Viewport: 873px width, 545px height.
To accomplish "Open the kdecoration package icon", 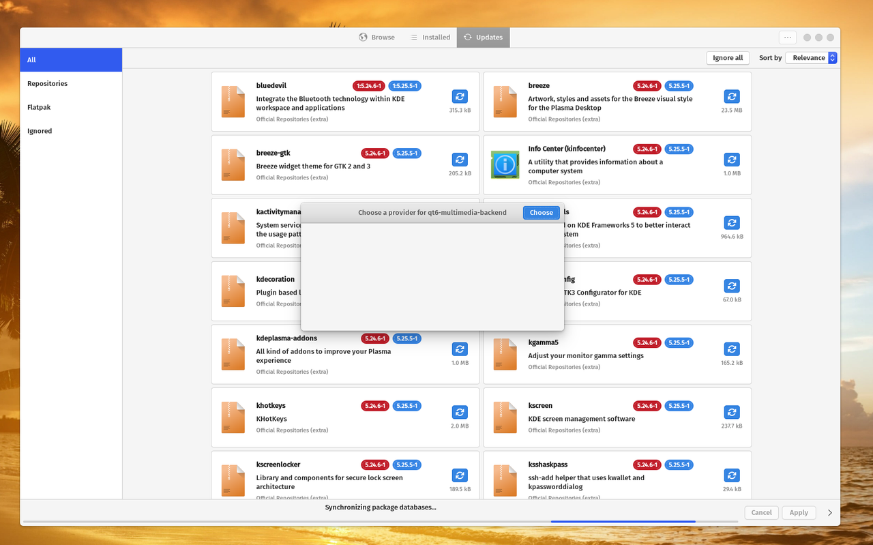I will click(233, 291).
